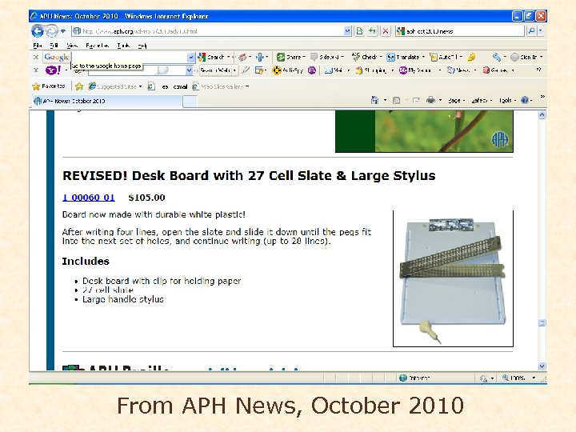This screenshot has height=432, width=576.
Task: Click the Google logo button
Action: 56,57
